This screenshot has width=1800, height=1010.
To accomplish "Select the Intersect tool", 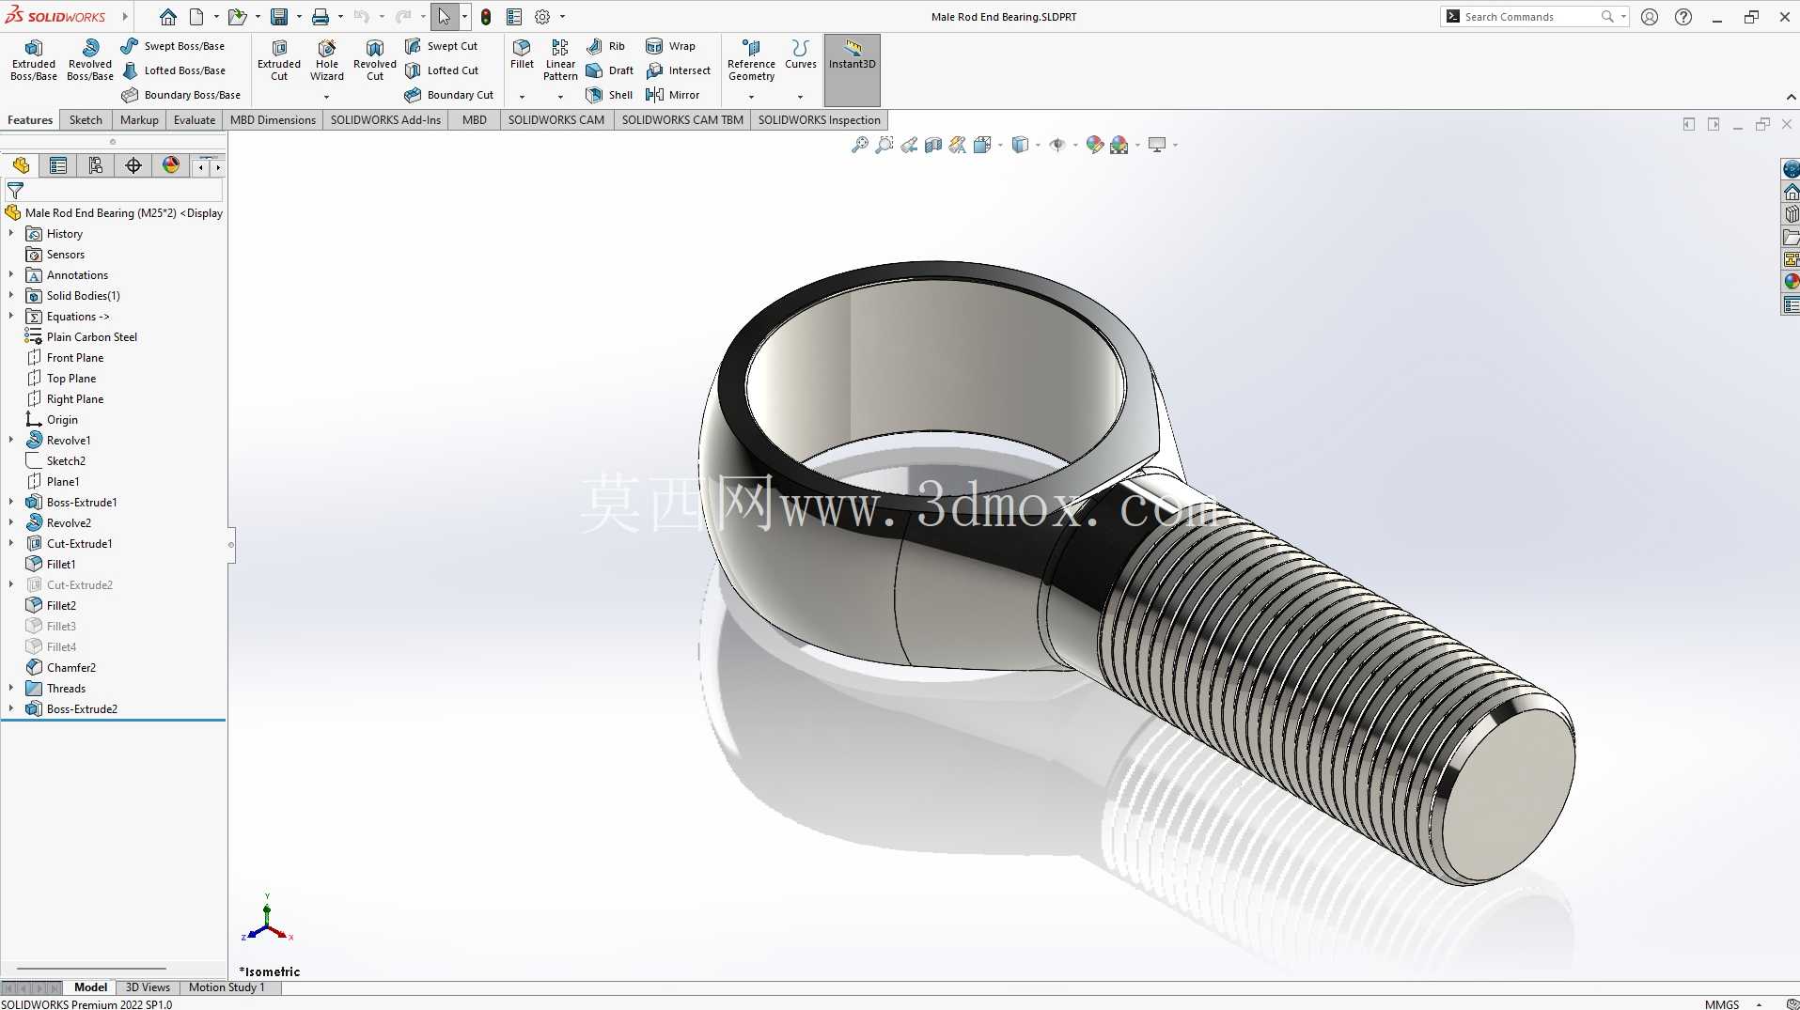I will (678, 70).
